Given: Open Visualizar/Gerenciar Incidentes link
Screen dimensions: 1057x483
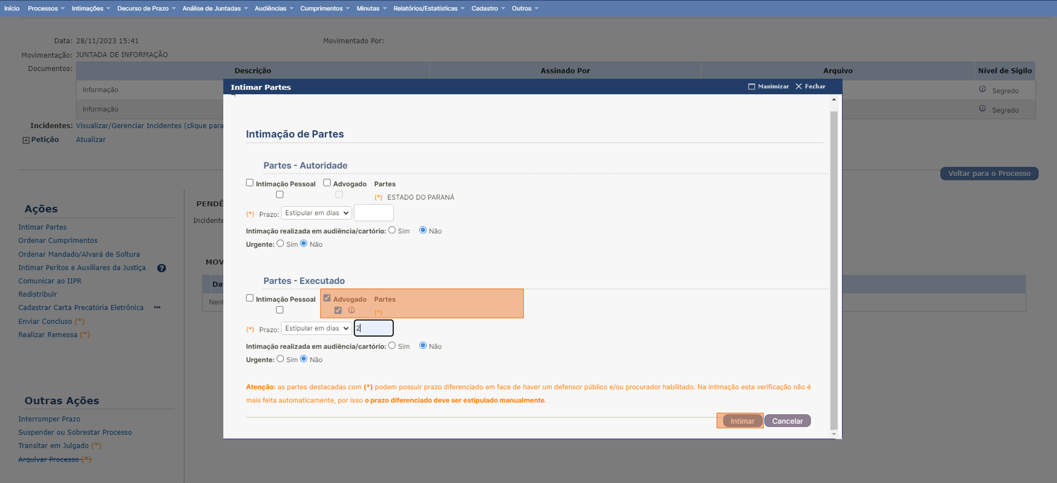Looking at the screenshot, I should coord(149,125).
